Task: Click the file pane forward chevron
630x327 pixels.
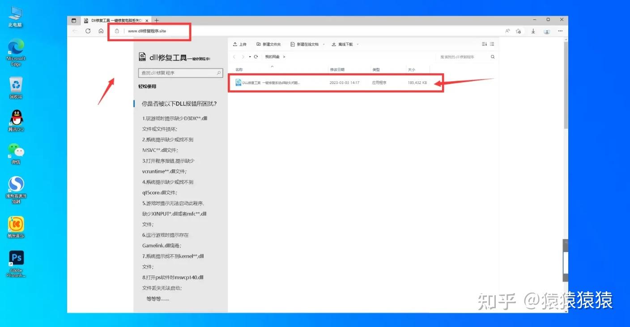Action: point(243,57)
